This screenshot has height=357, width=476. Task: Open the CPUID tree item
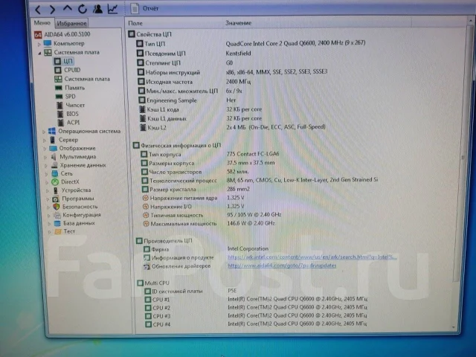[x=67, y=70]
